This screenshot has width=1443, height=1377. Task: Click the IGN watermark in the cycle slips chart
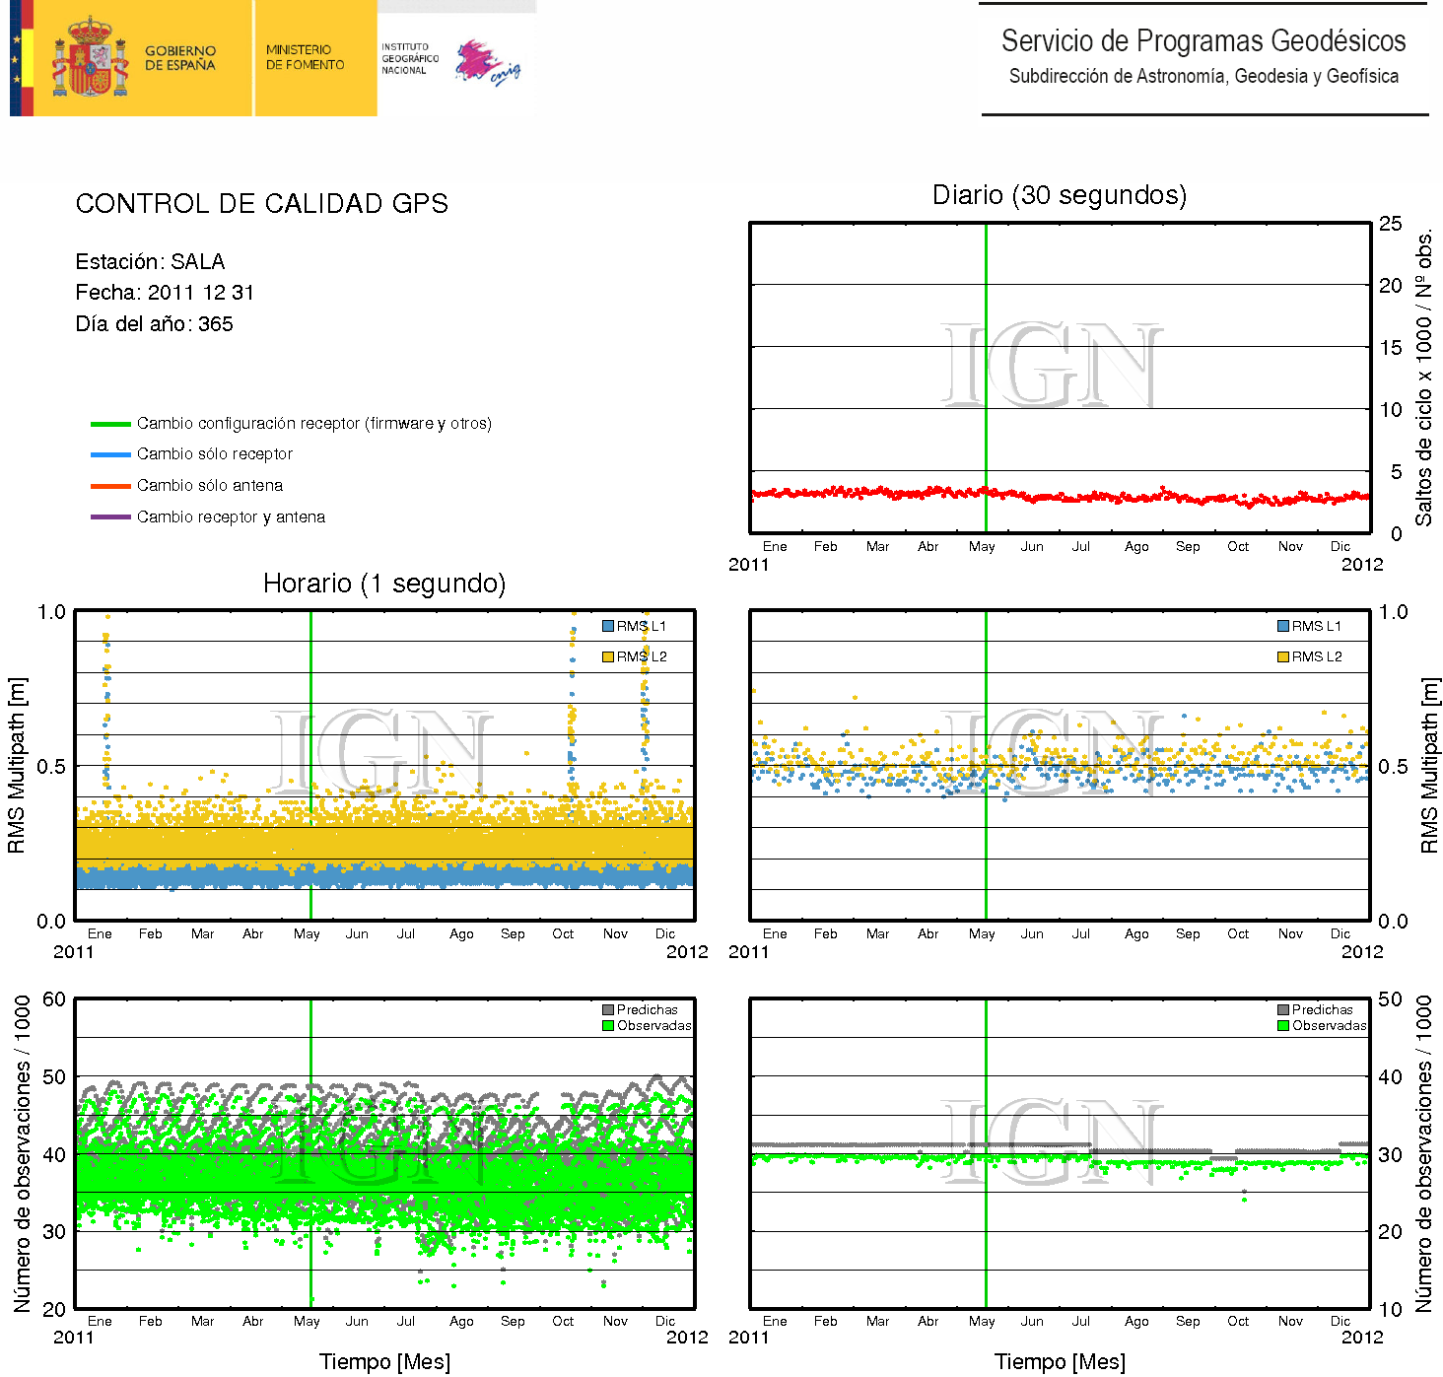coord(1051,366)
